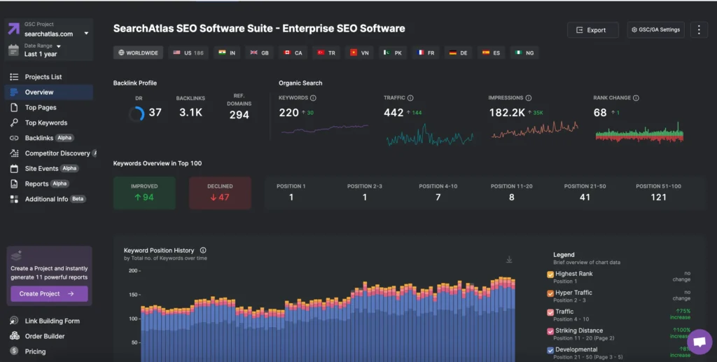Click the Create Project button

tap(49, 293)
